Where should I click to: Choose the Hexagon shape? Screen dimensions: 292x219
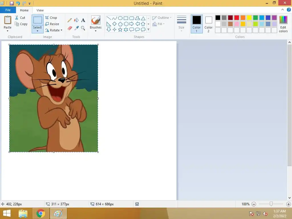(x=126, y=24)
